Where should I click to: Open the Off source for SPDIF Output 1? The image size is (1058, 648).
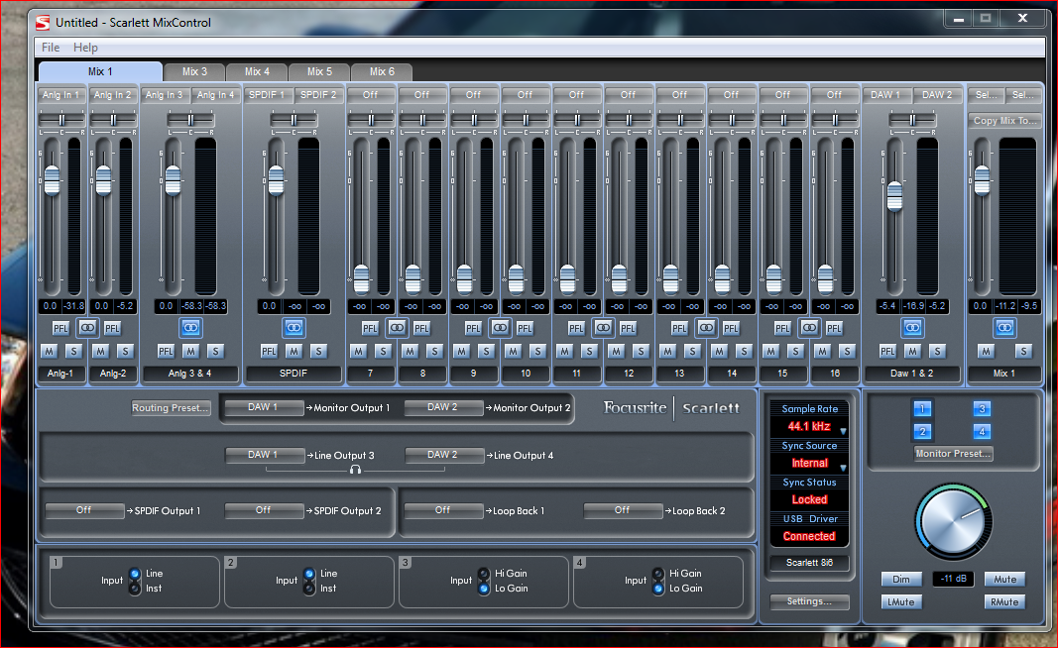(x=84, y=510)
